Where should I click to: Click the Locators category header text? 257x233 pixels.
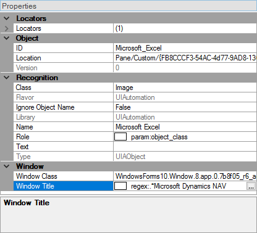32,18
